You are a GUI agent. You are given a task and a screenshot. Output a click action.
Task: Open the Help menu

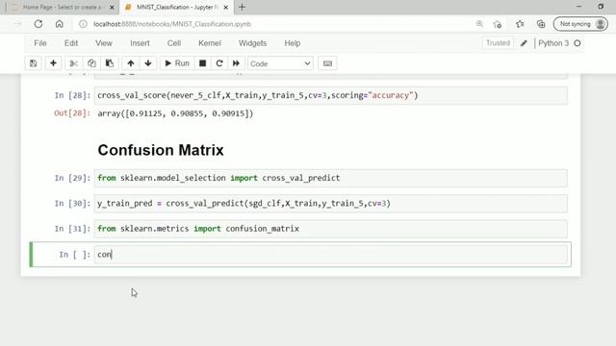[293, 43]
